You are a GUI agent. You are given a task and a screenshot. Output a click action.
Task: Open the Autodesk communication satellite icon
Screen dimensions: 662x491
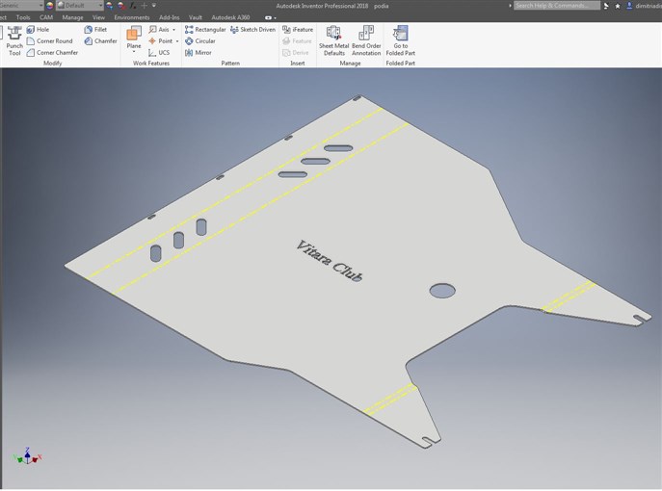click(x=606, y=6)
